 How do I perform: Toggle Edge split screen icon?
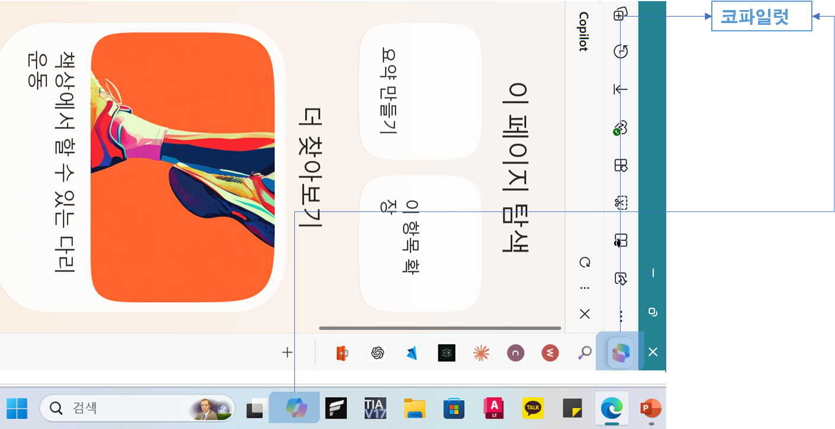[x=621, y=241]
